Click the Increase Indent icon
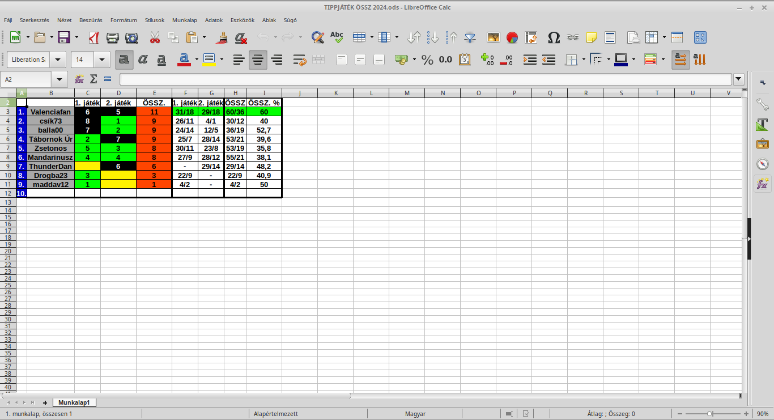Screen dimensions: 774x420 pyautogui.click(x=530, y=60)
